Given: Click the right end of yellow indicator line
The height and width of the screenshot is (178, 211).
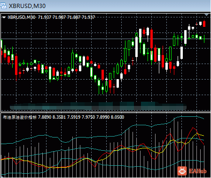Looking at the screenshot, I should [203, 136].
